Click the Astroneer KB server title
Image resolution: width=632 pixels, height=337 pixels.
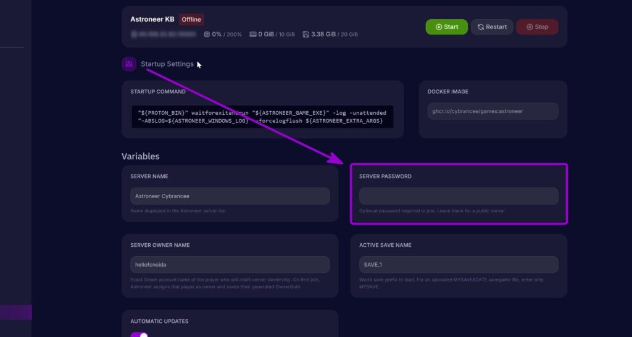(x=152, y=19)
